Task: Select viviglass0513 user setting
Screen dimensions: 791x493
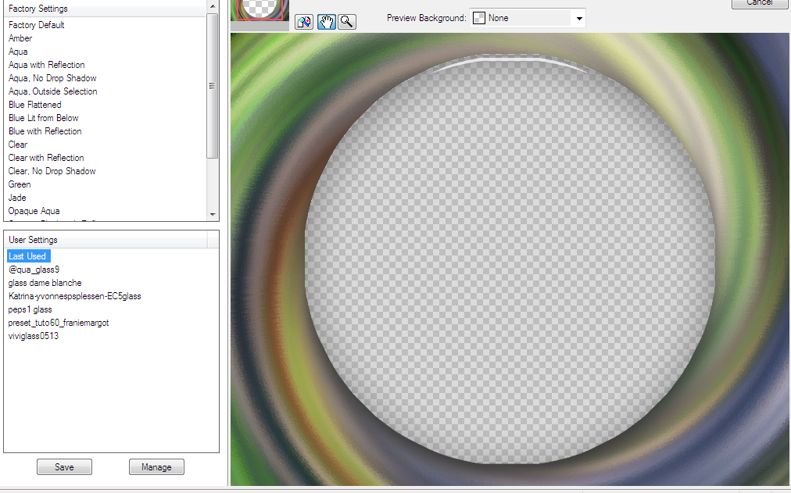Action: click(34, 336)
